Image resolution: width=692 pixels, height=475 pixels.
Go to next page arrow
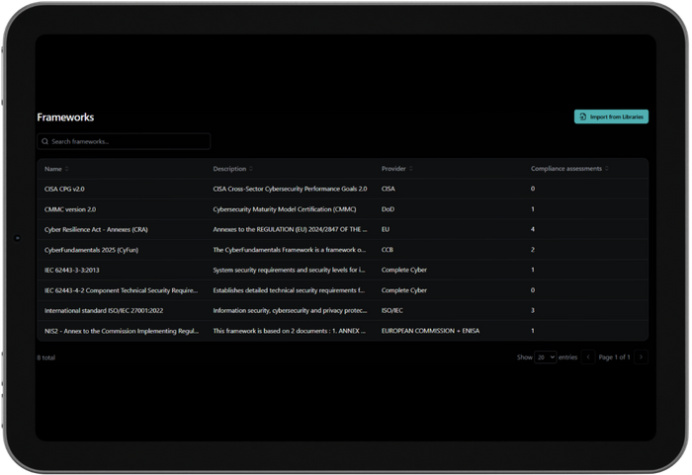click(x=641, y=357)
